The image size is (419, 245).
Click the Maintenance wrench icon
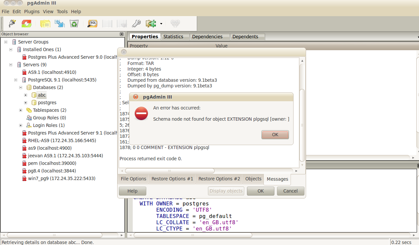tap(136, 23)
